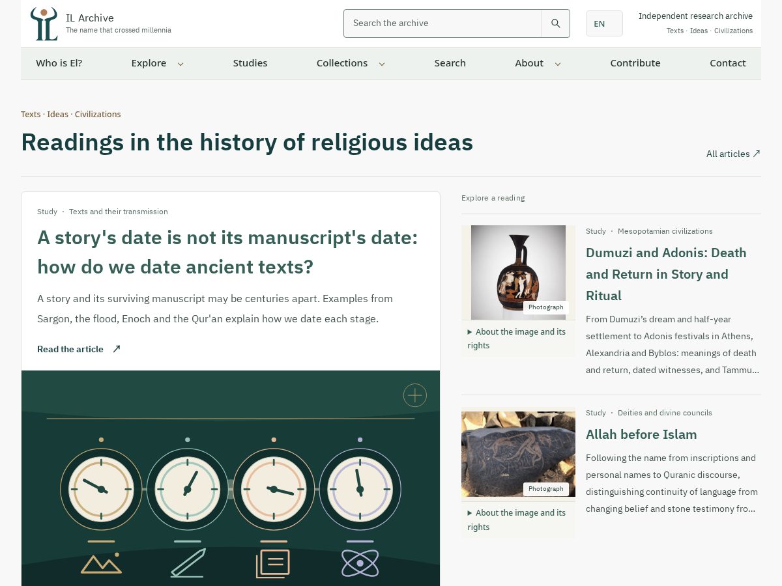Click the tagline The name that crossed millennia

click(x=119, y=31)
